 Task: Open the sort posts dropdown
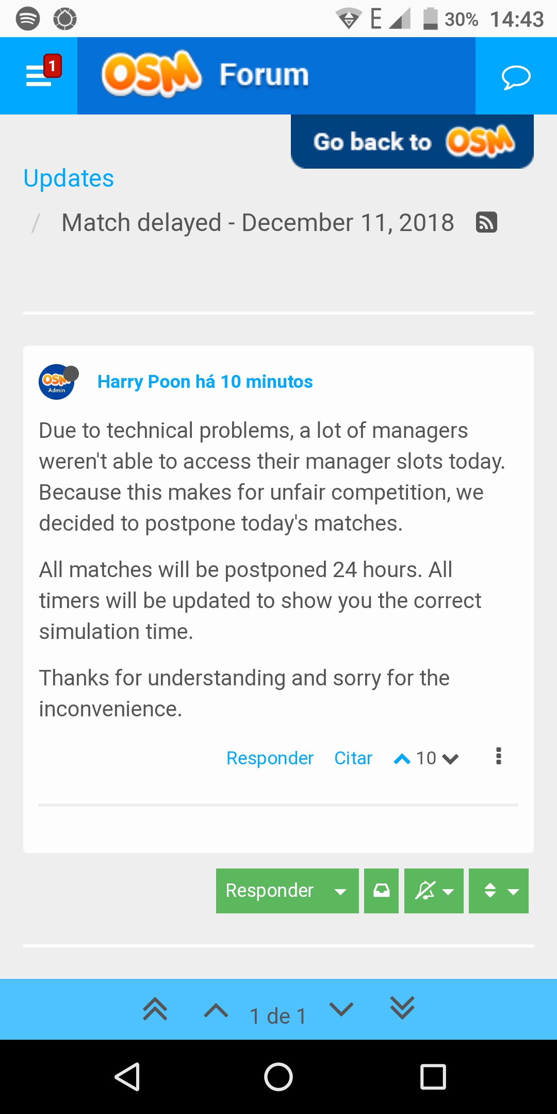pos(499,891)
